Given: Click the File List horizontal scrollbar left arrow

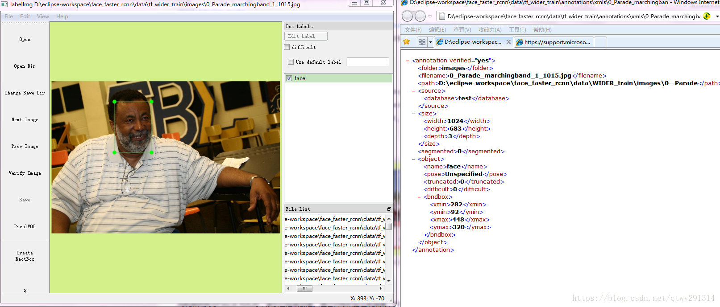Looking at the screenshot, I should (288, 288).
